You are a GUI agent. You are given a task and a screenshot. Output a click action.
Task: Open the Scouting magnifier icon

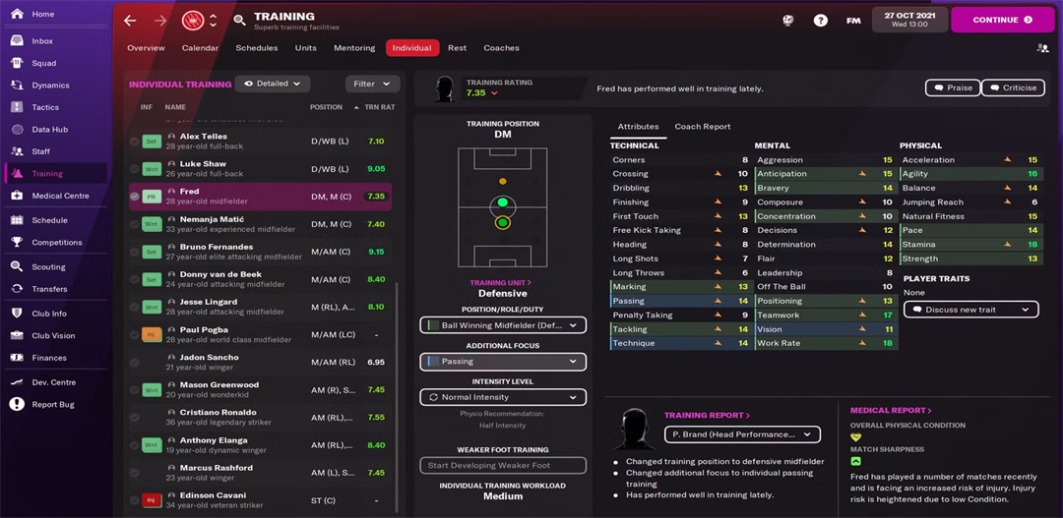pos(17,266)
